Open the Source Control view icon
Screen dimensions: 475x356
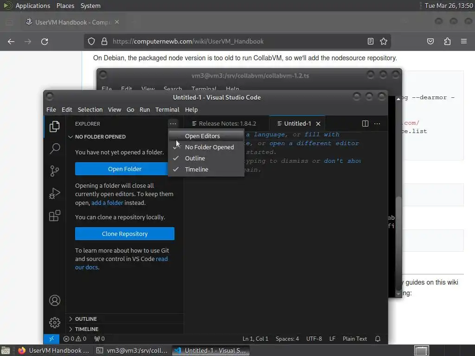[x=55, y=171]
